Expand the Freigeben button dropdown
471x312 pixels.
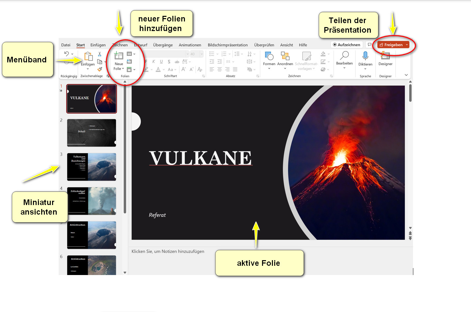tap(407, 45)
